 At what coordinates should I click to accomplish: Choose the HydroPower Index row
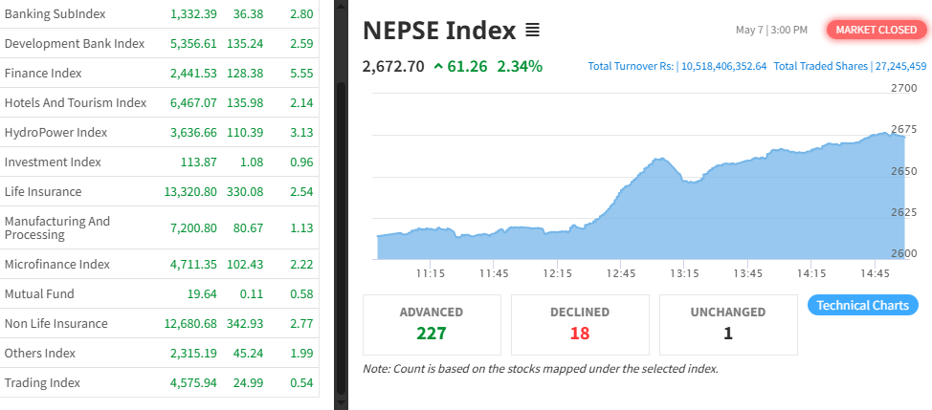pos(55,133)
